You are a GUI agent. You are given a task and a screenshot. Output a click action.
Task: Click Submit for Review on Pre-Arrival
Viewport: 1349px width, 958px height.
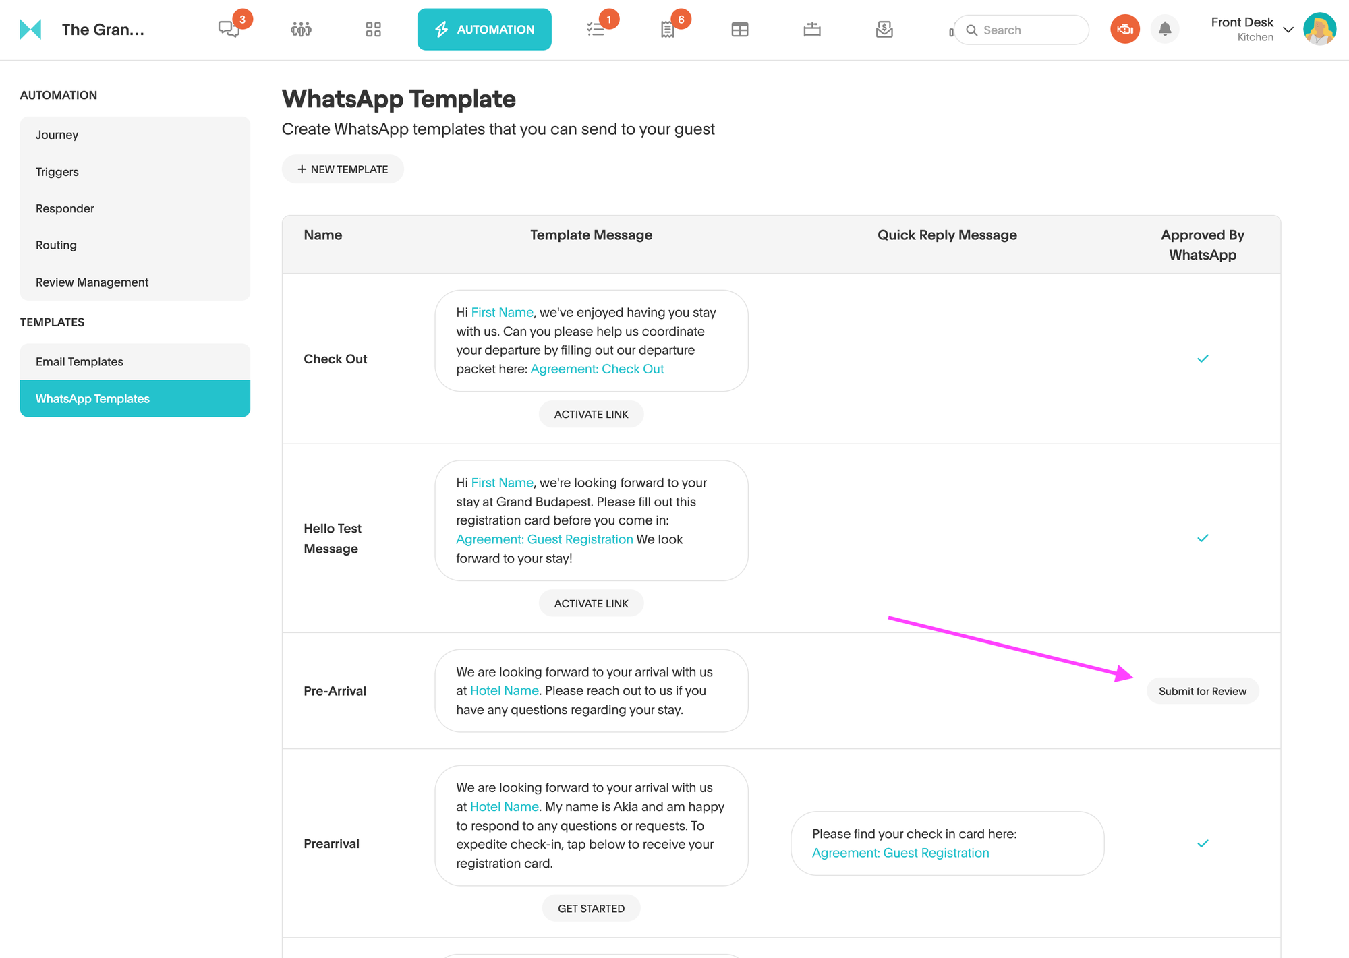pos(1202,690)
